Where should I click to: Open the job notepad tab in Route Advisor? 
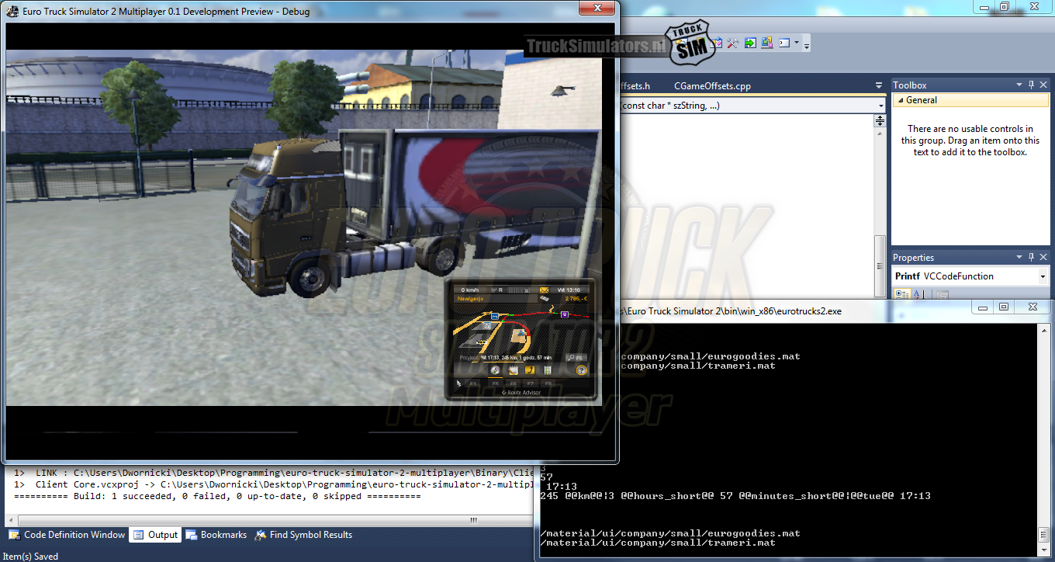513,370
